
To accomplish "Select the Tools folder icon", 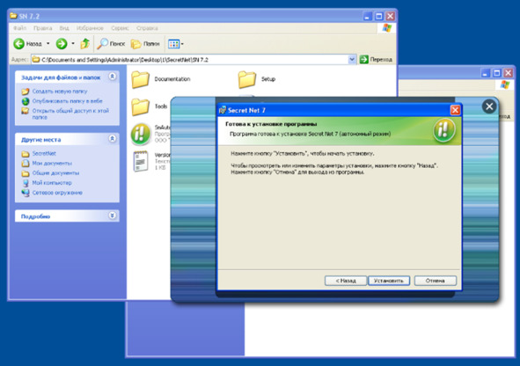I will (140, 106).
